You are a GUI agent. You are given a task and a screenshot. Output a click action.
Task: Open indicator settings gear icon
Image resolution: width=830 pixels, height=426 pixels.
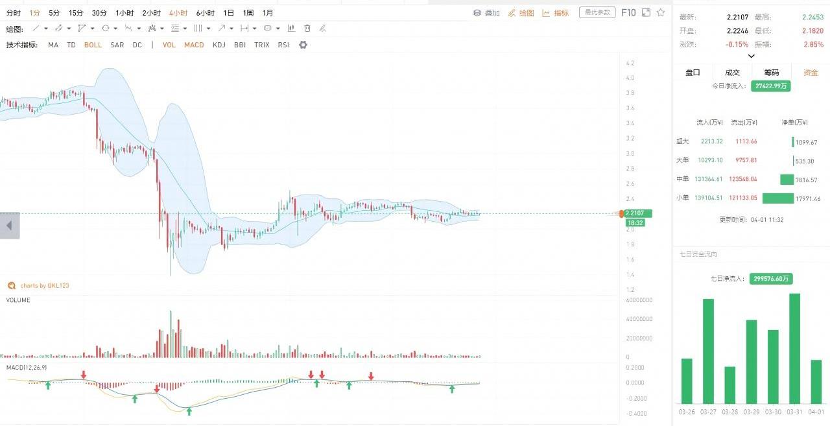tap(303, 45)
